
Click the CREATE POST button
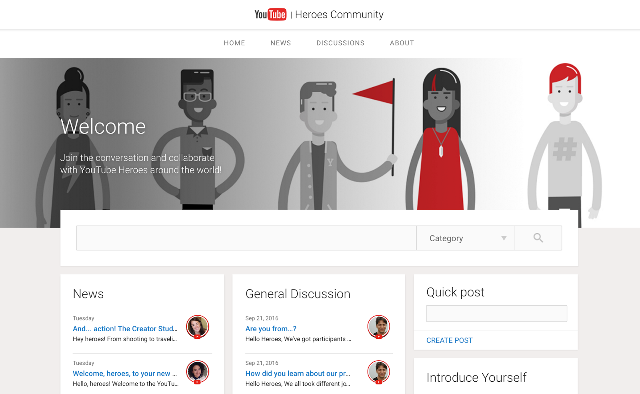pos(449,340)
